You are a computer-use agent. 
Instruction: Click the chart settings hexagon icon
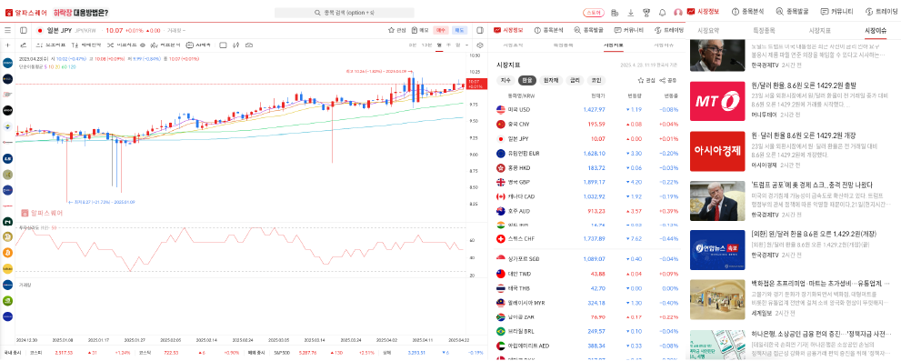point(480,45)
